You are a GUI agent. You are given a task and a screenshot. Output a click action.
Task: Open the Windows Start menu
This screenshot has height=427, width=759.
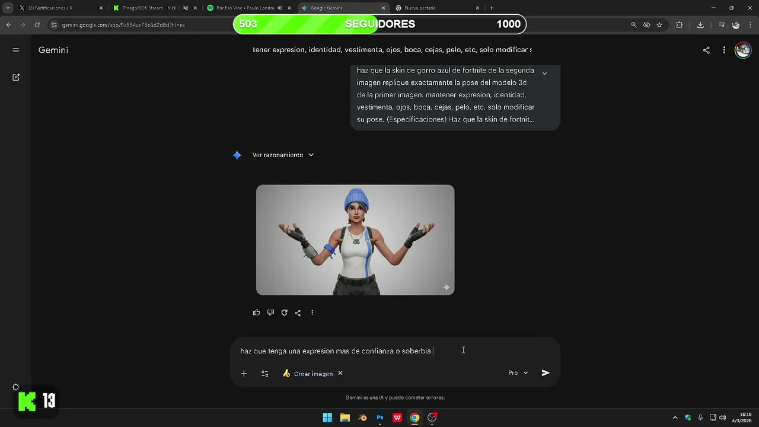327,418
